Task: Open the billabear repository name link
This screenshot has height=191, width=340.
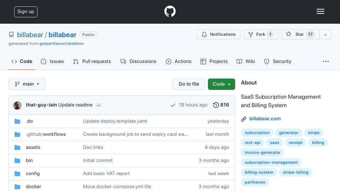Action: pos(62,35)
